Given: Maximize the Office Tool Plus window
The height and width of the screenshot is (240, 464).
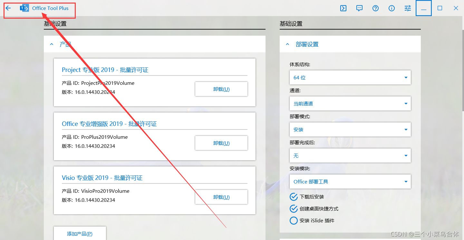Looking at the screenshot, I should (440, 8).
